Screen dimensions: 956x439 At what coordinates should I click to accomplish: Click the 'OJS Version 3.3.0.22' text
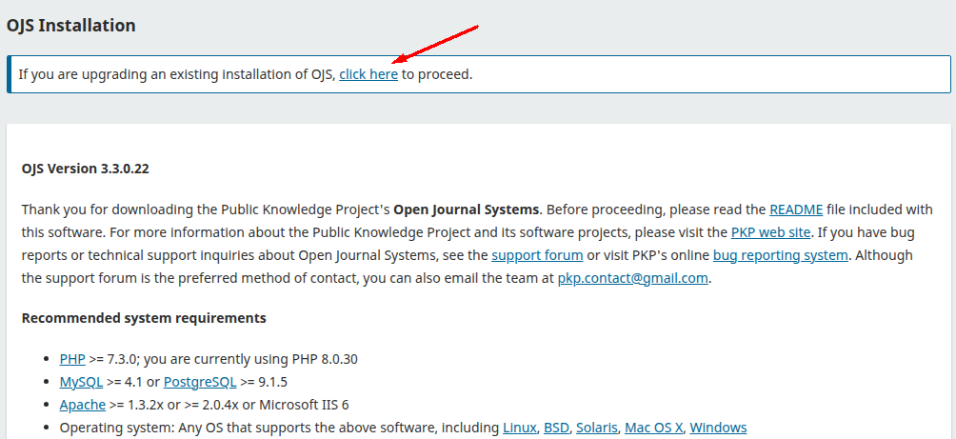coord(86,169)
